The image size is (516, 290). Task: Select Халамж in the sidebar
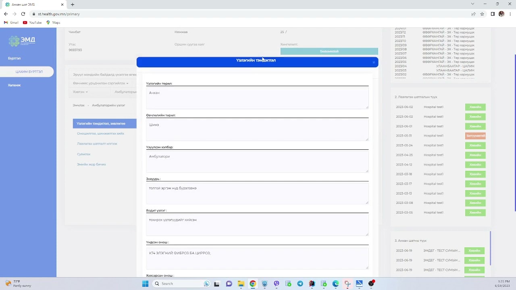[14, 85]
